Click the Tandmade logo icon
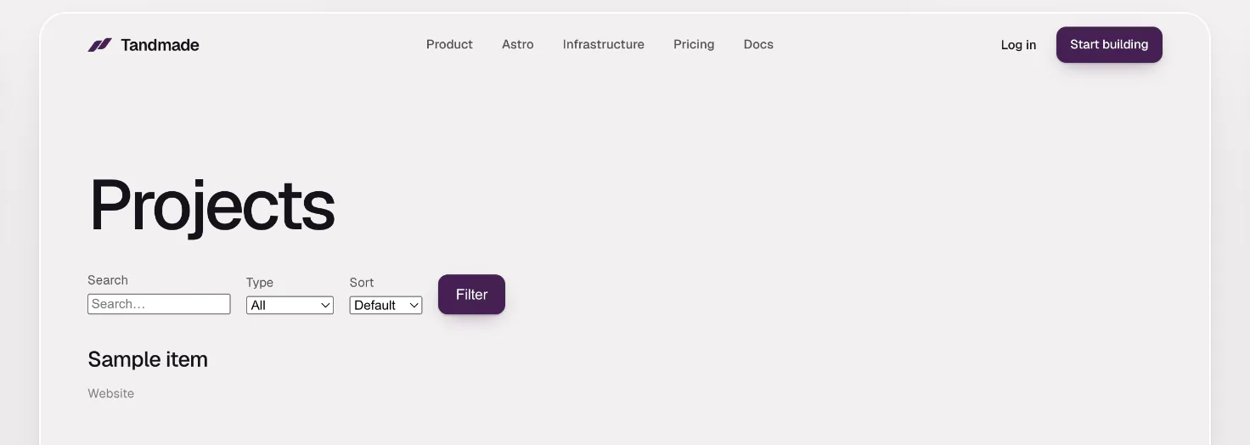 (99, 45)
